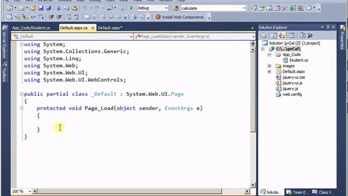Viewport: 348px width, 196px height.
Task: Click the Add New Item toolbar icon
Action: pos(21,8)
